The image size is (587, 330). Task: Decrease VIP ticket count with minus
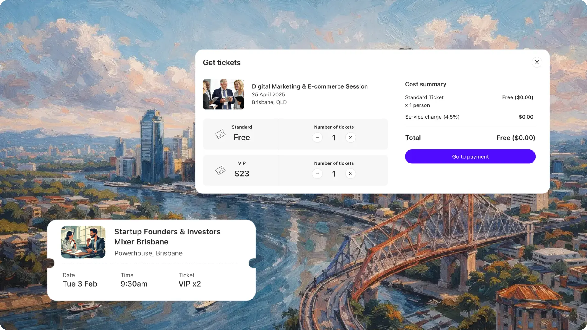pyautogui.click(x=317, y=174)
